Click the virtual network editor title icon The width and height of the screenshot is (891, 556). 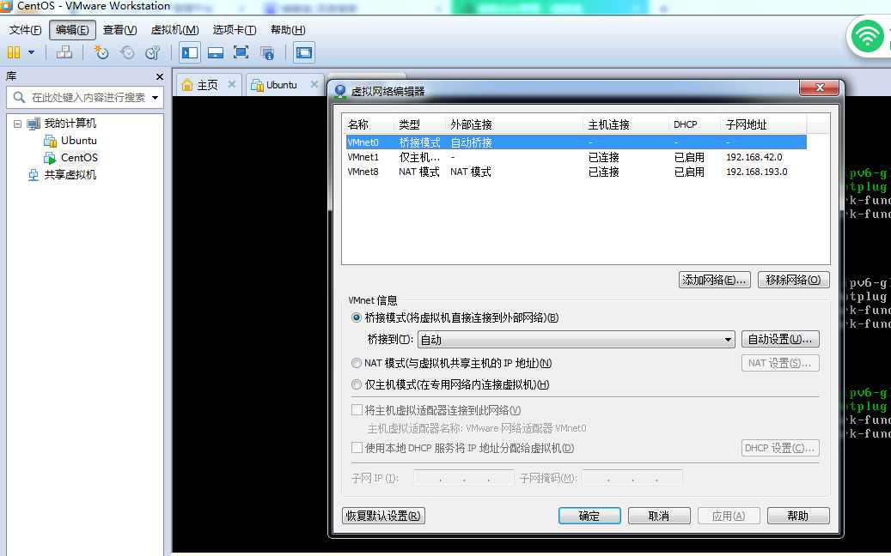coord(340,91)
